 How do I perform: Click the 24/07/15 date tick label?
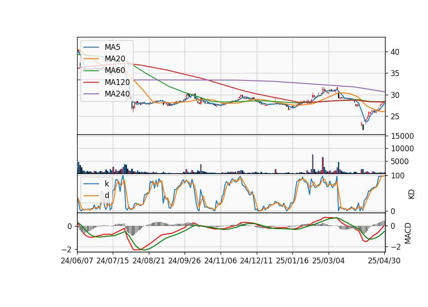tap(113, 261)
